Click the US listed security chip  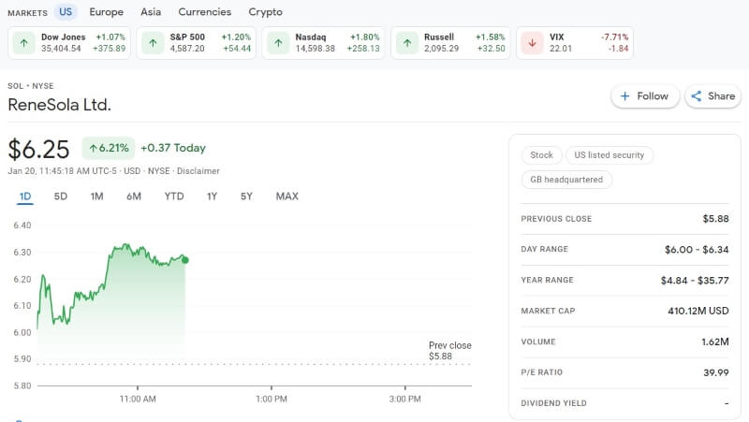click(609, 155)
